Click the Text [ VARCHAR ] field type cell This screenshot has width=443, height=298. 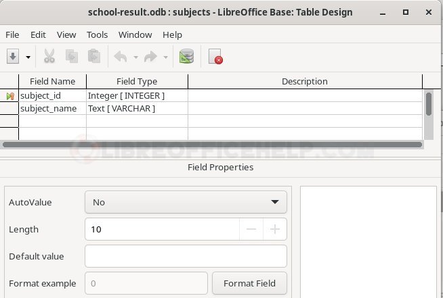137,109
